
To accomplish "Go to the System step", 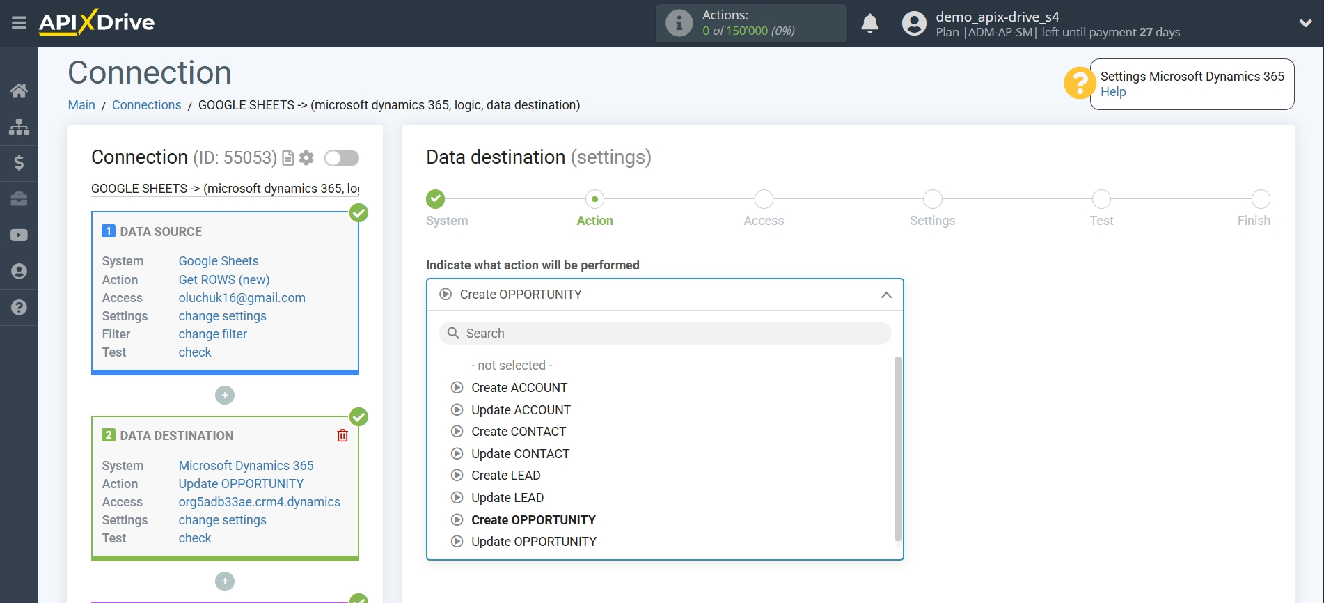I will click(436, 200).
